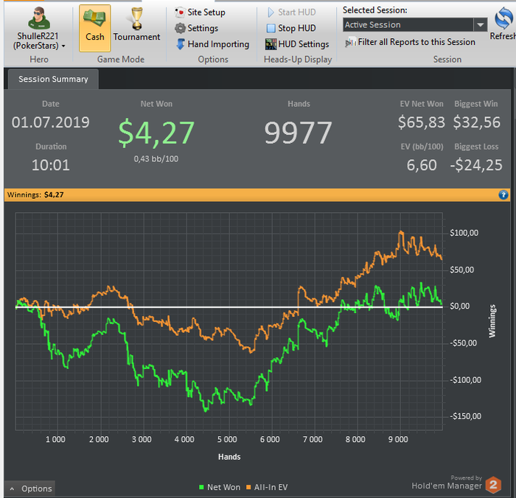The image size is (516, 498).
Task: Open Site Setup options
Action: click(x=201, y=13)
